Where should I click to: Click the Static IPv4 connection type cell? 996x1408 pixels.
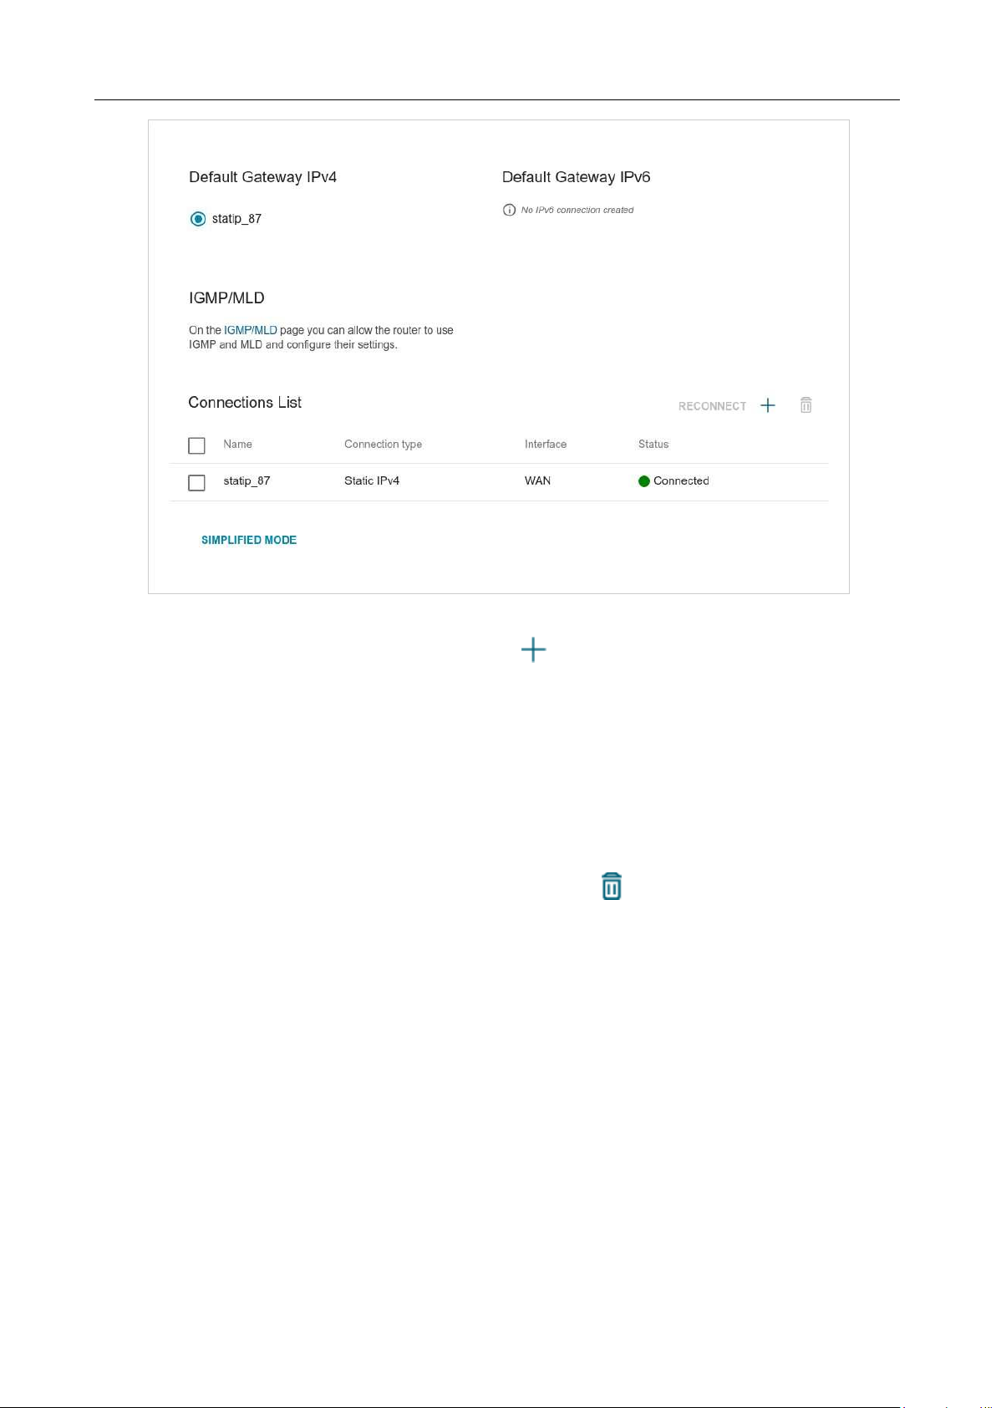372,480
